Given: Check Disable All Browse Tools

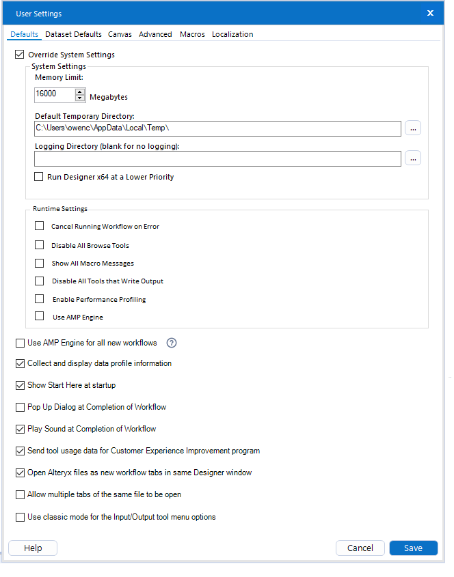Looking at the screenshot, I should [39, 244].
